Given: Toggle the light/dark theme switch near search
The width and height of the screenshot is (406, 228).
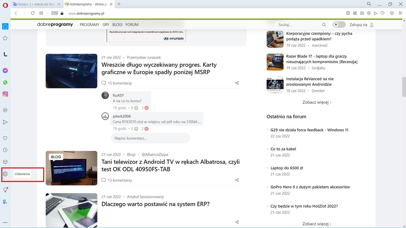Looking at the screenshot, I should pos(339,24).
